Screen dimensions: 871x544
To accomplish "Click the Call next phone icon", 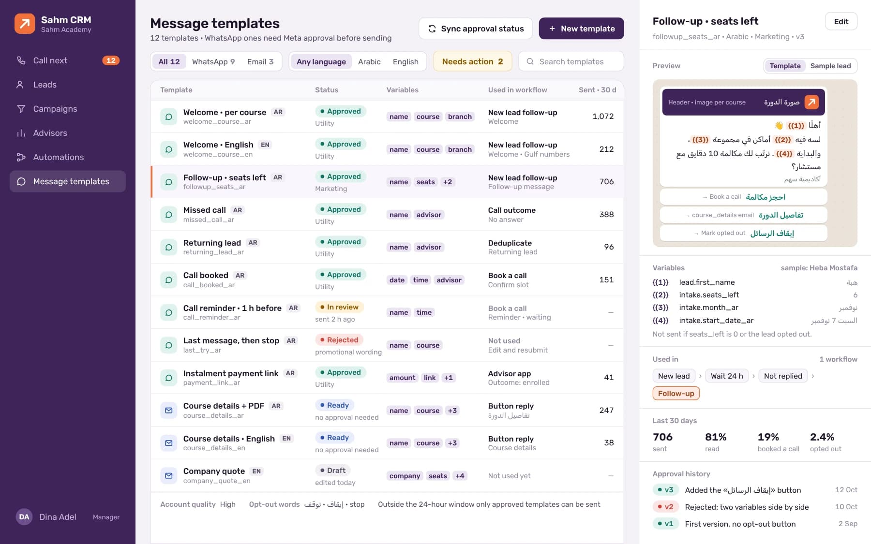I will tap(21, 60).
